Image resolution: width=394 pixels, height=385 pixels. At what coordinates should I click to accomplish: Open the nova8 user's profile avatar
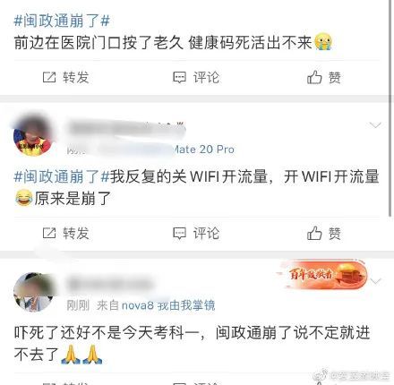(33, 292)
